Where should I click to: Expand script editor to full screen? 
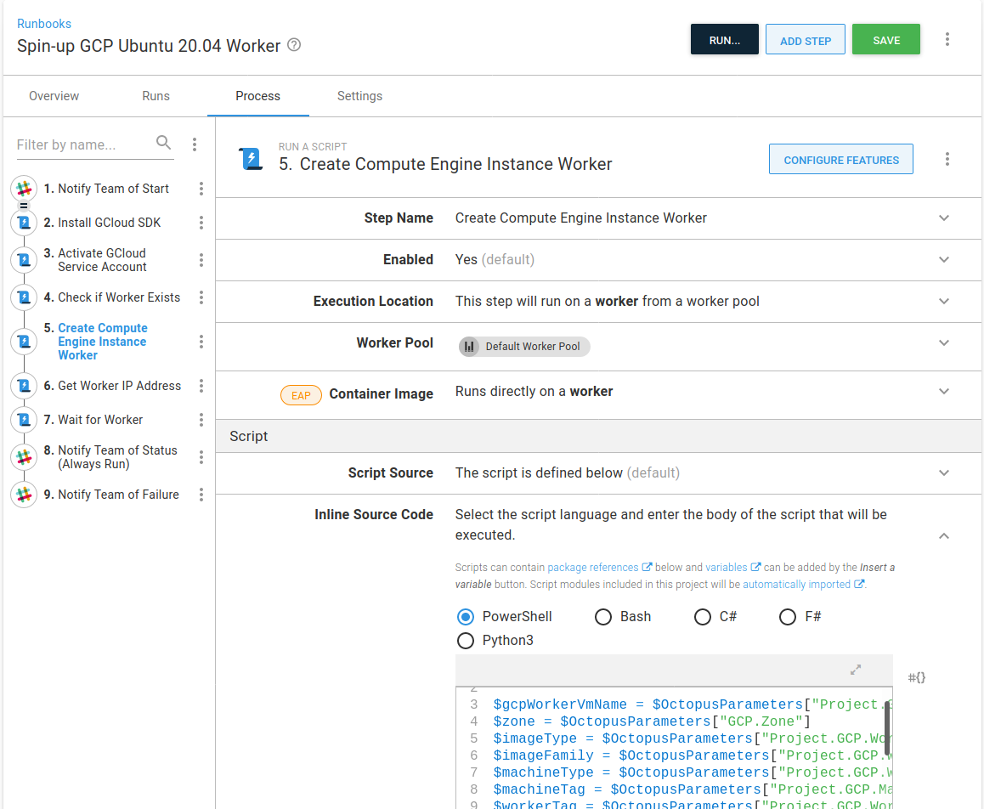(856, 670)
